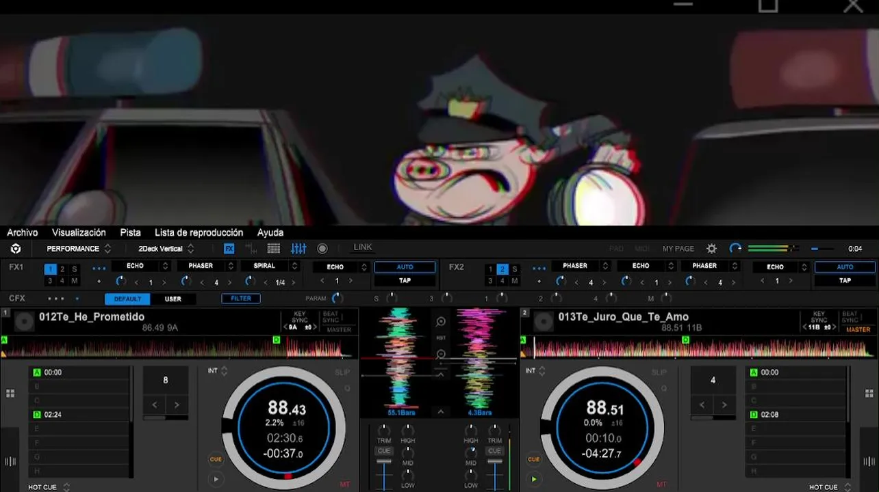
Task: Open FX2 middle ECHO effect dropdown
Action: pyautogui.click(x=646, y=266)
